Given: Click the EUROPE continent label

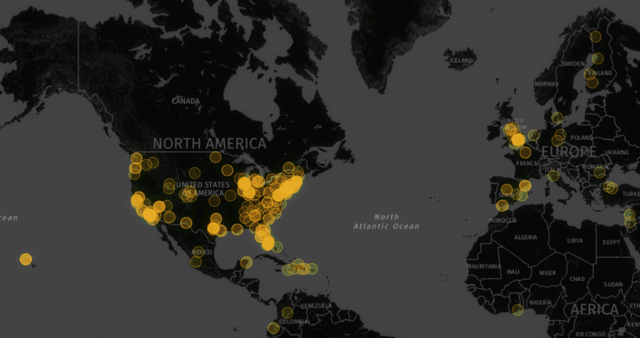Looking at the screenshot, I should [568, 152].
